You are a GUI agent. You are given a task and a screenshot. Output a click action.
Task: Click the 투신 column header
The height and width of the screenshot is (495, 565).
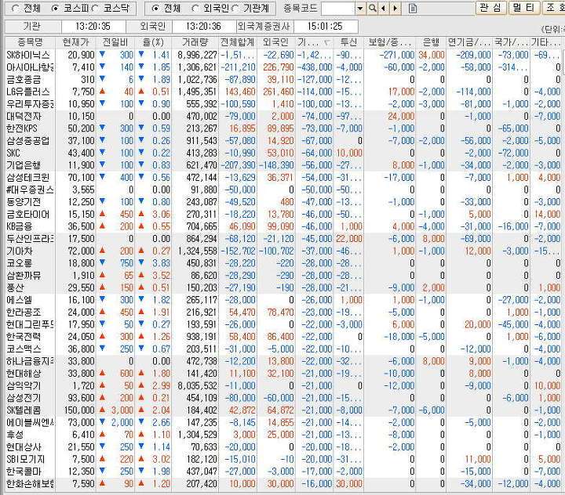click(348, 42)
